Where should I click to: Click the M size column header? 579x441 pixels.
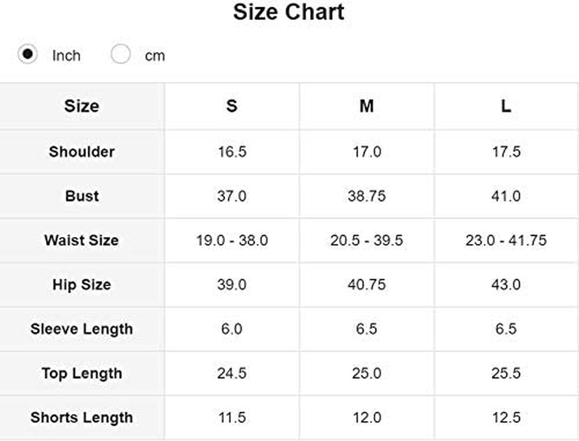tap(366, 106)
